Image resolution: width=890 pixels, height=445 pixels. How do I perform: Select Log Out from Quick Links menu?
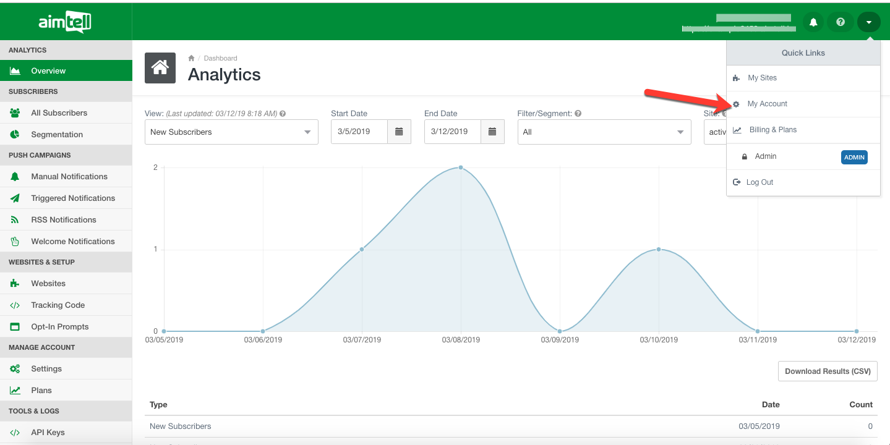point(759,182)
